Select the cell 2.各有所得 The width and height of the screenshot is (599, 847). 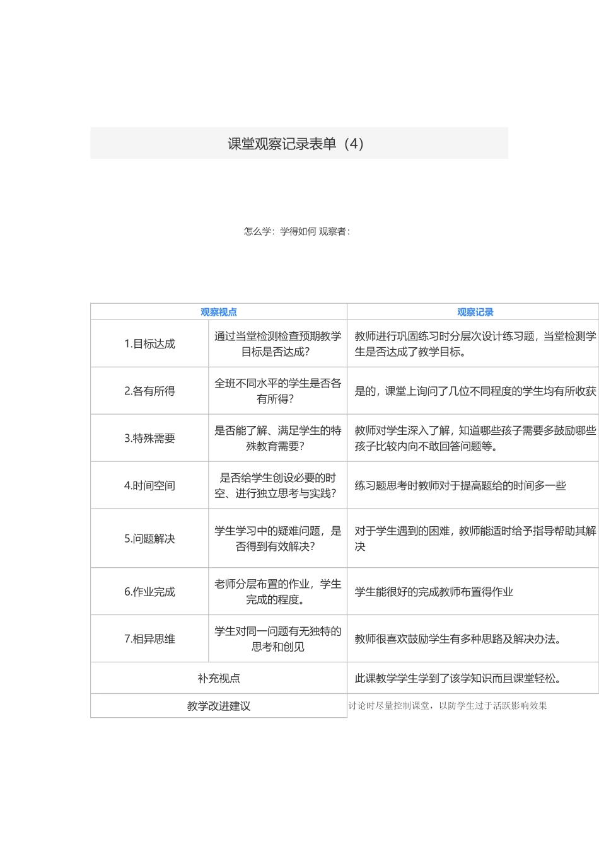[x=149, y=391]
